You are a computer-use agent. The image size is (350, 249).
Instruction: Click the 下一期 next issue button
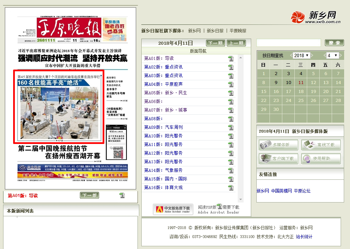216,43
